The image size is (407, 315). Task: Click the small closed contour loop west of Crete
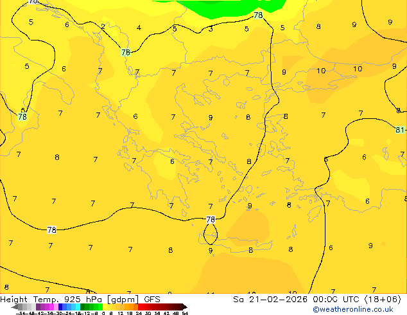tap(211, 234)
